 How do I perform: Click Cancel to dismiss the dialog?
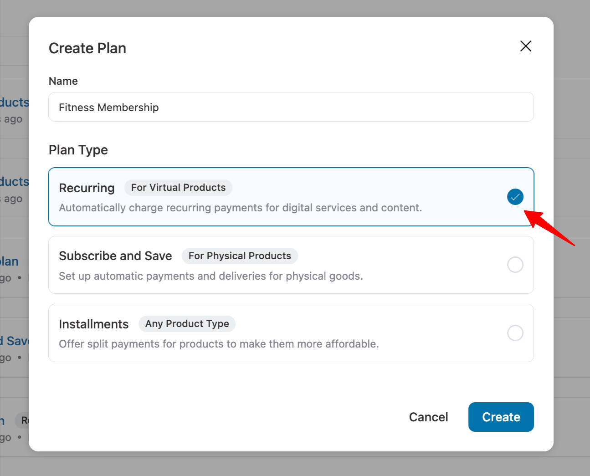[x=428, y=417]
